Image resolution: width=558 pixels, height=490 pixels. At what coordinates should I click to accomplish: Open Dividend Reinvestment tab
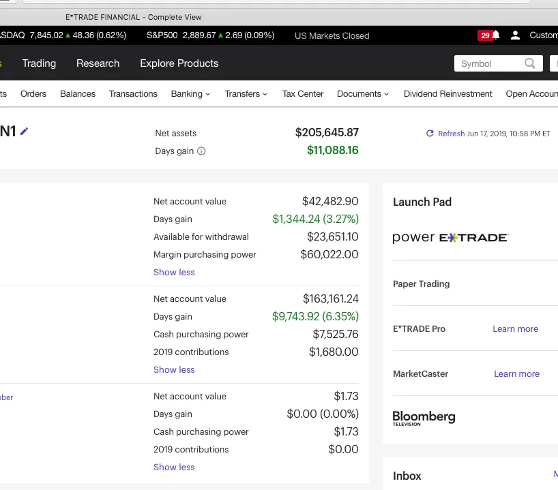pyautogui.click(x=447, y=94)
